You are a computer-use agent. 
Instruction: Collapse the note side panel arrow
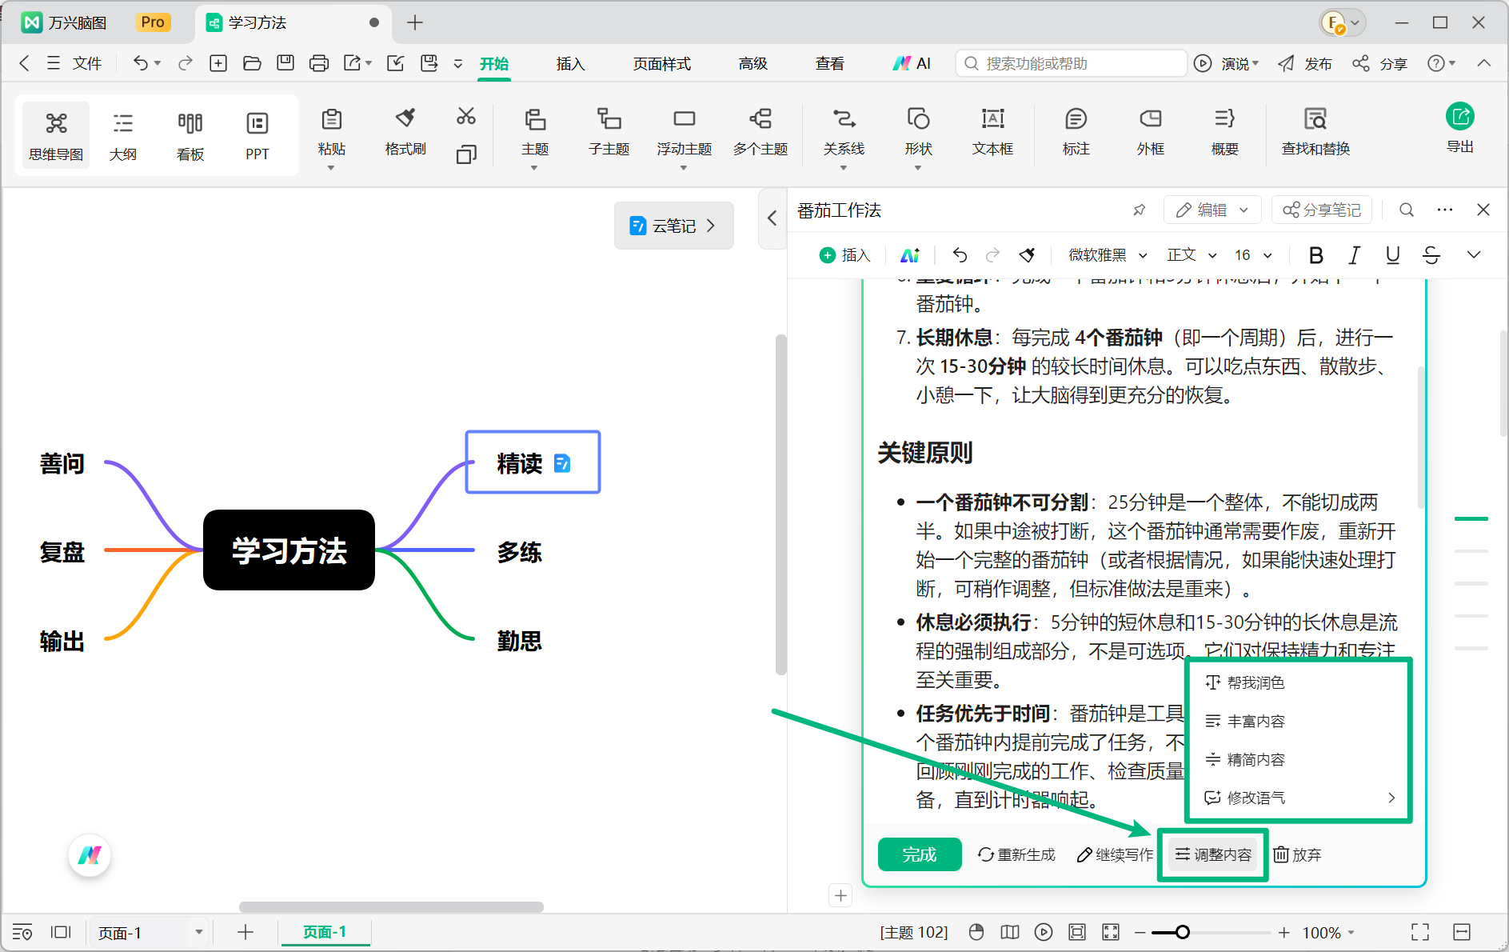pyautogui.click(x=772, y=218)
